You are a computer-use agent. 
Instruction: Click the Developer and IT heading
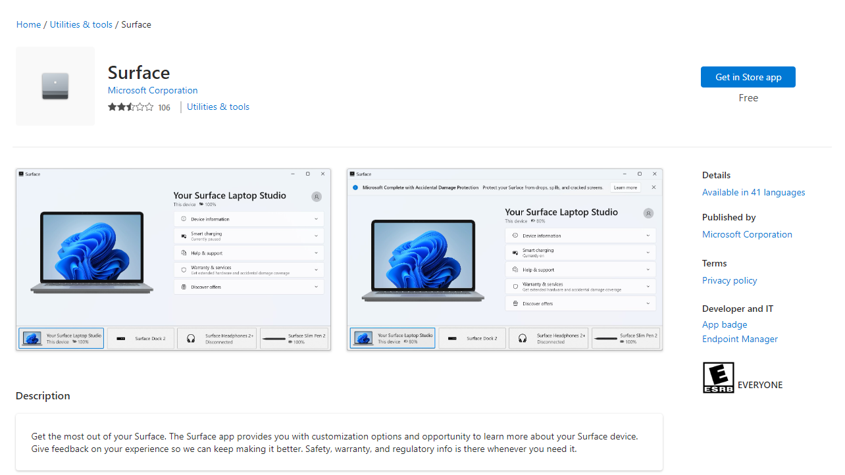738,309
